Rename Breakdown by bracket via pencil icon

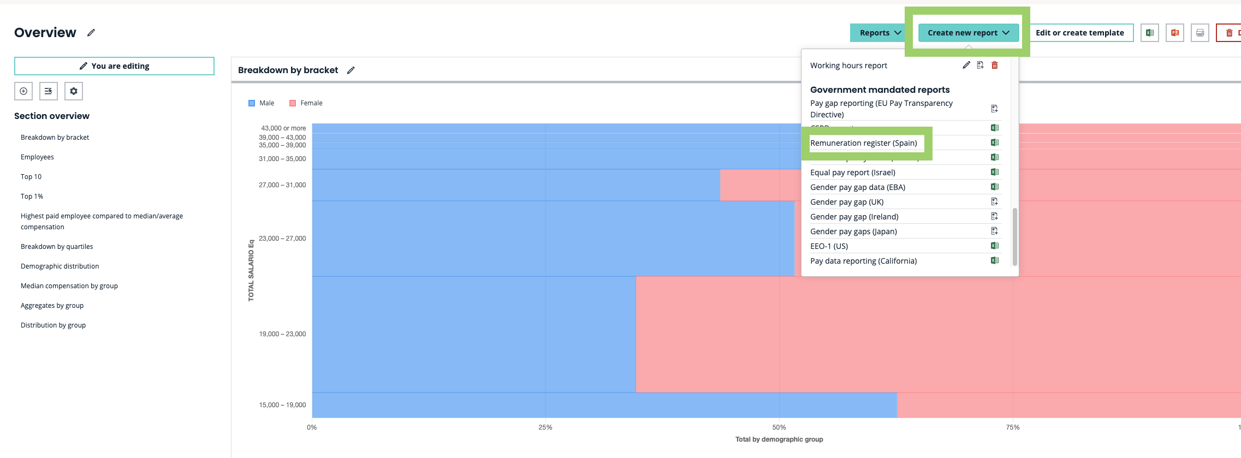pyautogui.click(x=351, y=70)
